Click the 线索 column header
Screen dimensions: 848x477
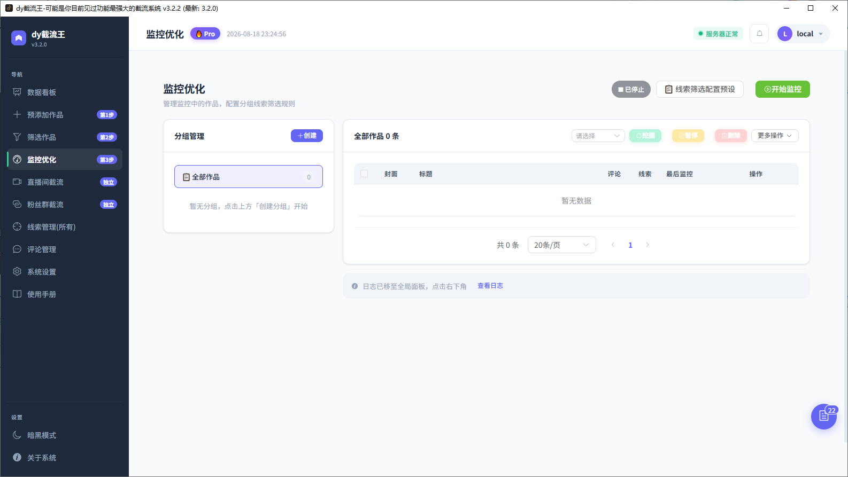point(645,174)
